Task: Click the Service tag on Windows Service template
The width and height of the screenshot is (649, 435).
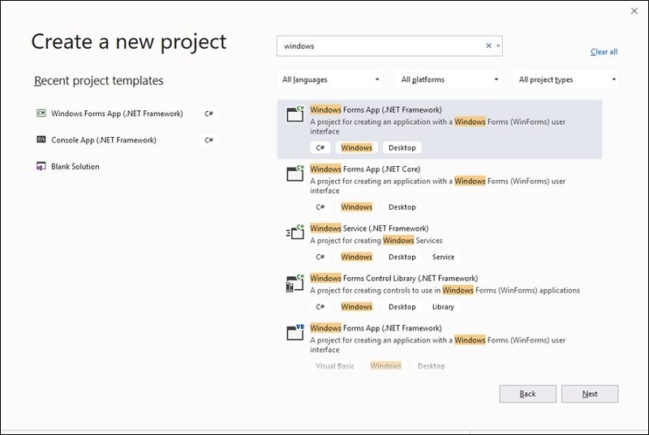Action: pos(443,257)
